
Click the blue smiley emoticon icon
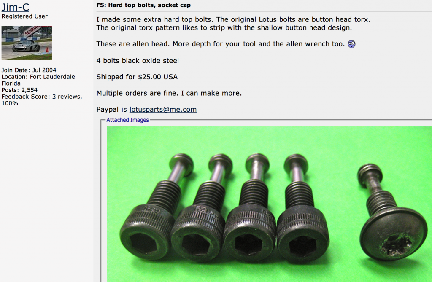pyautogui.click(x=351, y=44)
